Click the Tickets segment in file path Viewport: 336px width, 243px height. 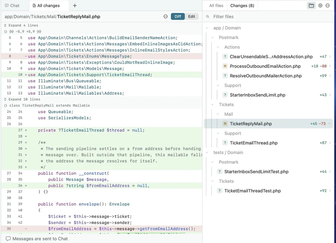38,17
